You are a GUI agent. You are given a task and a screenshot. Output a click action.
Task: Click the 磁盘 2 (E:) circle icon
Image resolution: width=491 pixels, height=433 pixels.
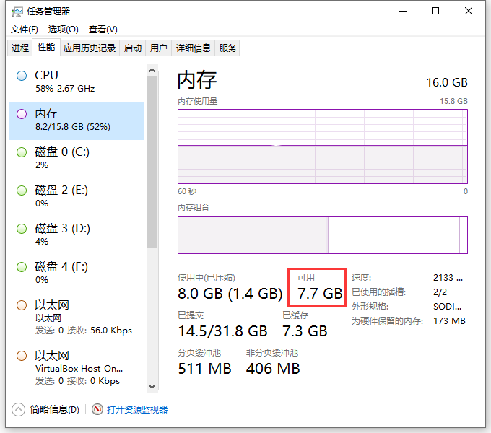22,191
